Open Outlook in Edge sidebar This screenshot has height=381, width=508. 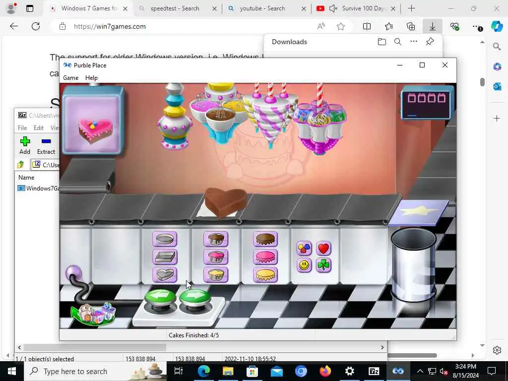click(497, 86)
